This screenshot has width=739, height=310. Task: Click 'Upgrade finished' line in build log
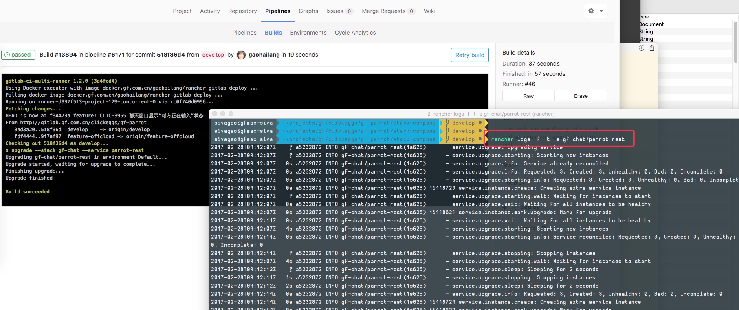pyautogui.click(x=29, y=178)
